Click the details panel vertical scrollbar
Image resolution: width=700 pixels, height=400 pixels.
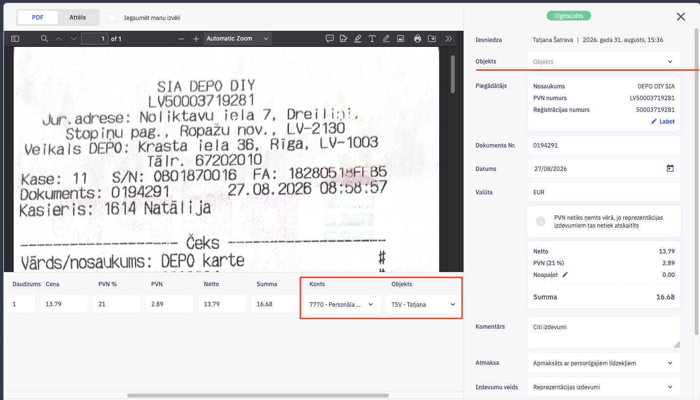click(x=697, y=181)
